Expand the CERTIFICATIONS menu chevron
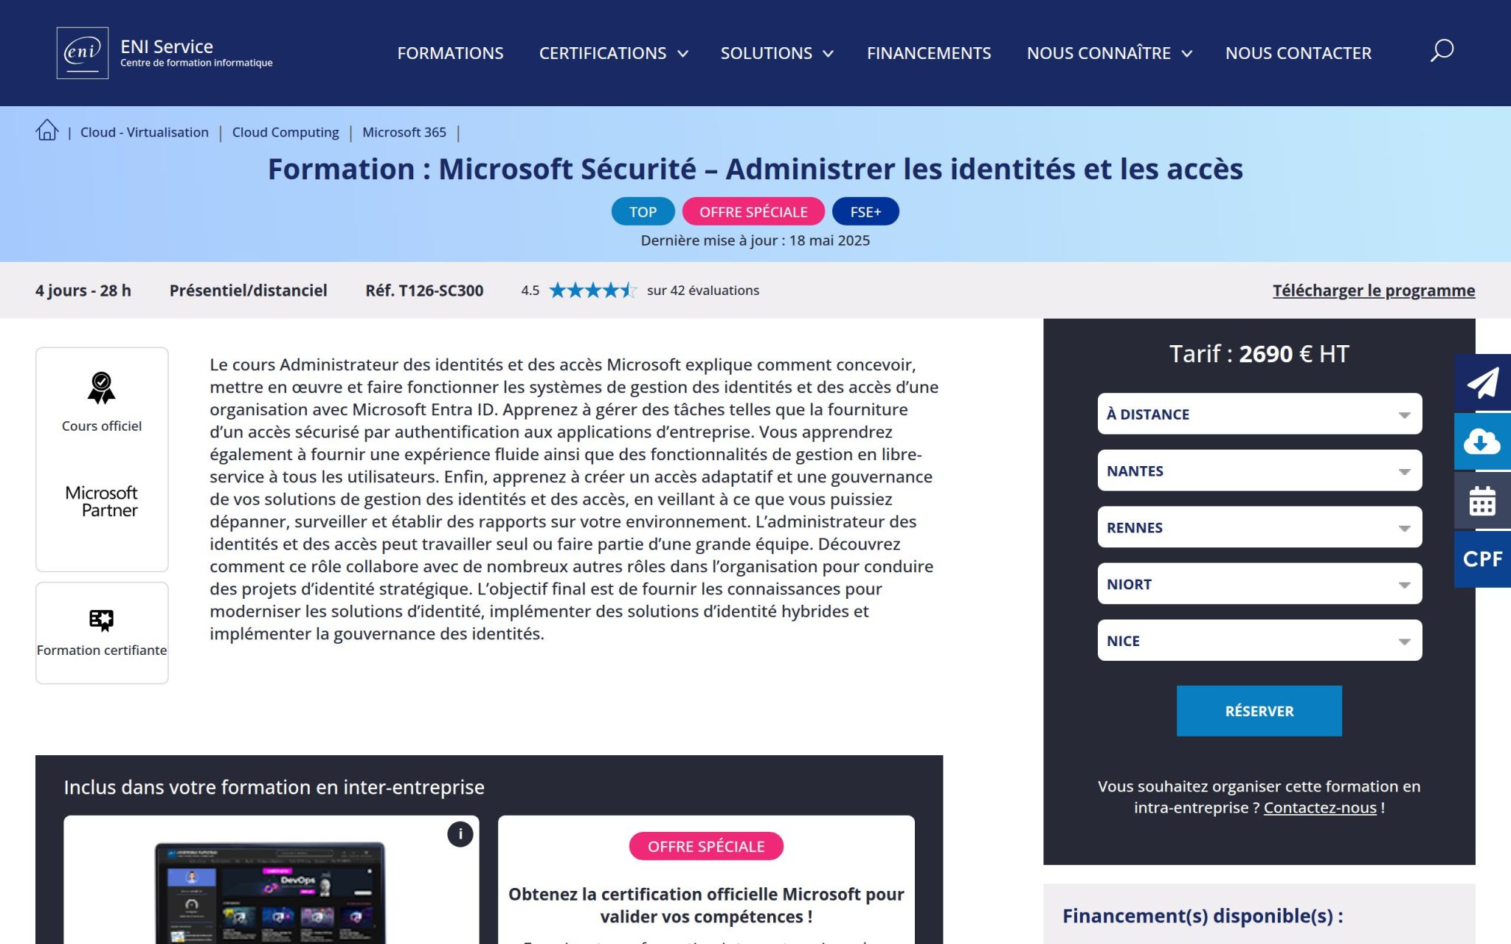This screenshot has height=944, width=1511. pos(683,54)
